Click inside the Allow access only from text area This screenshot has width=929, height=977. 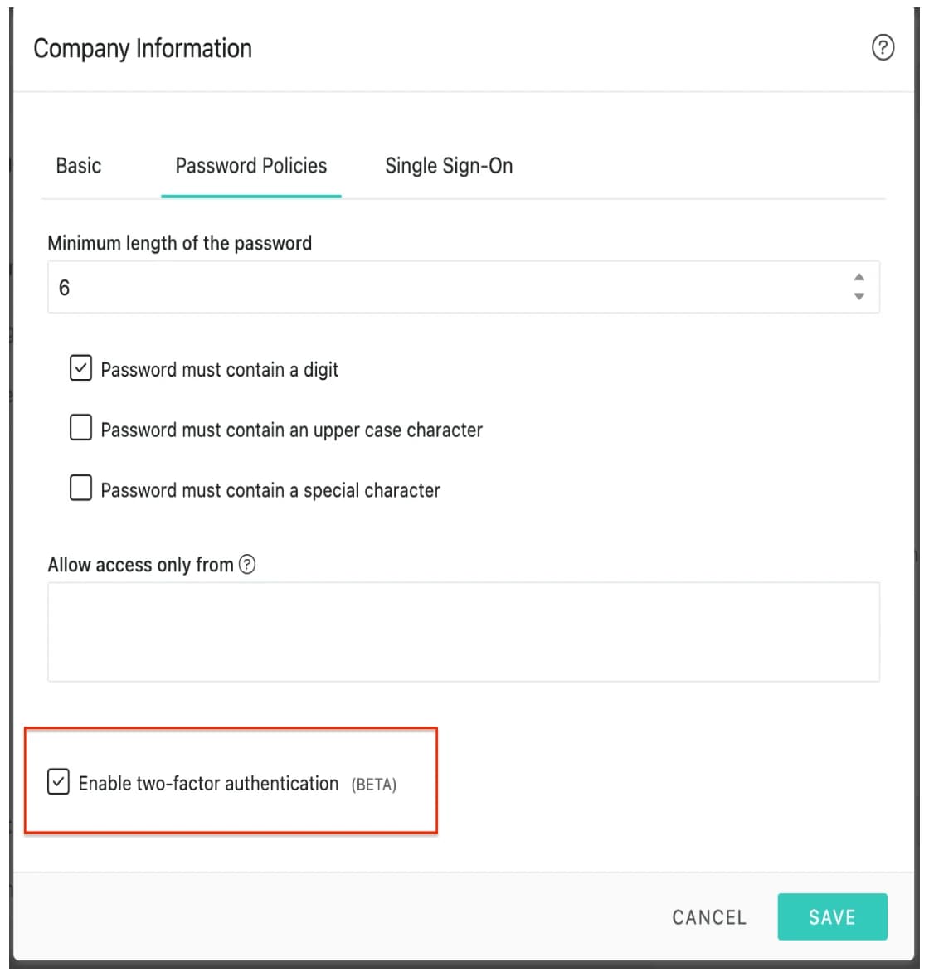point(464,632)
